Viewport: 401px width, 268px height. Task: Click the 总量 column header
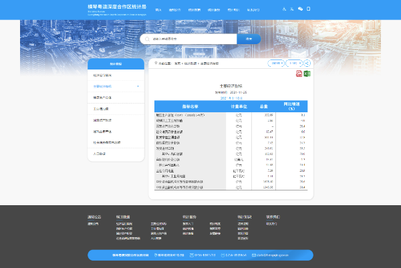tap(264, 106)
